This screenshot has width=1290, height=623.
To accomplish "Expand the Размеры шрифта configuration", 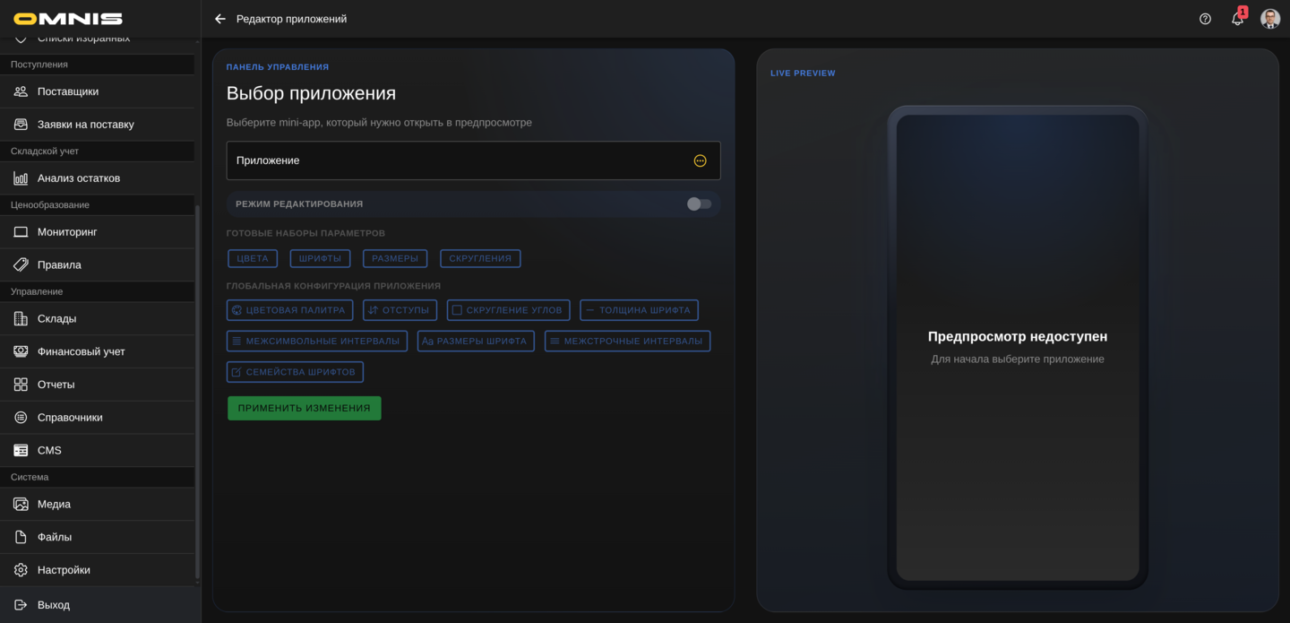I will (476, 342).
